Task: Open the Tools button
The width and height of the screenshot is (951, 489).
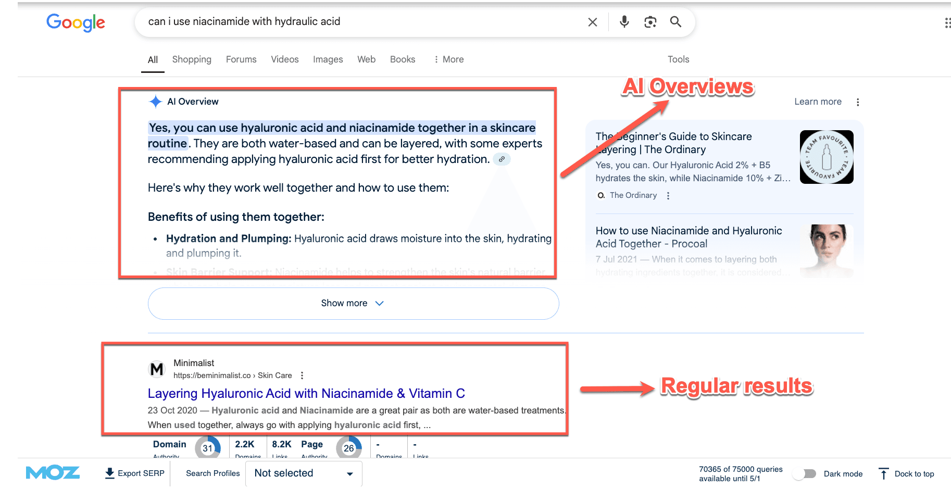Action: pos(678,59)
